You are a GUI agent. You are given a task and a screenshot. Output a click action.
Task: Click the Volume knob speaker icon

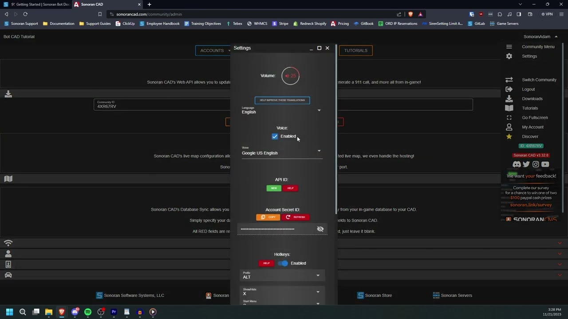(287, 76)
